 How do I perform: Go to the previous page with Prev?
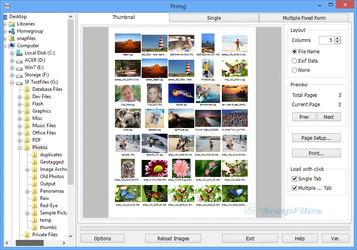pos(304,117)
